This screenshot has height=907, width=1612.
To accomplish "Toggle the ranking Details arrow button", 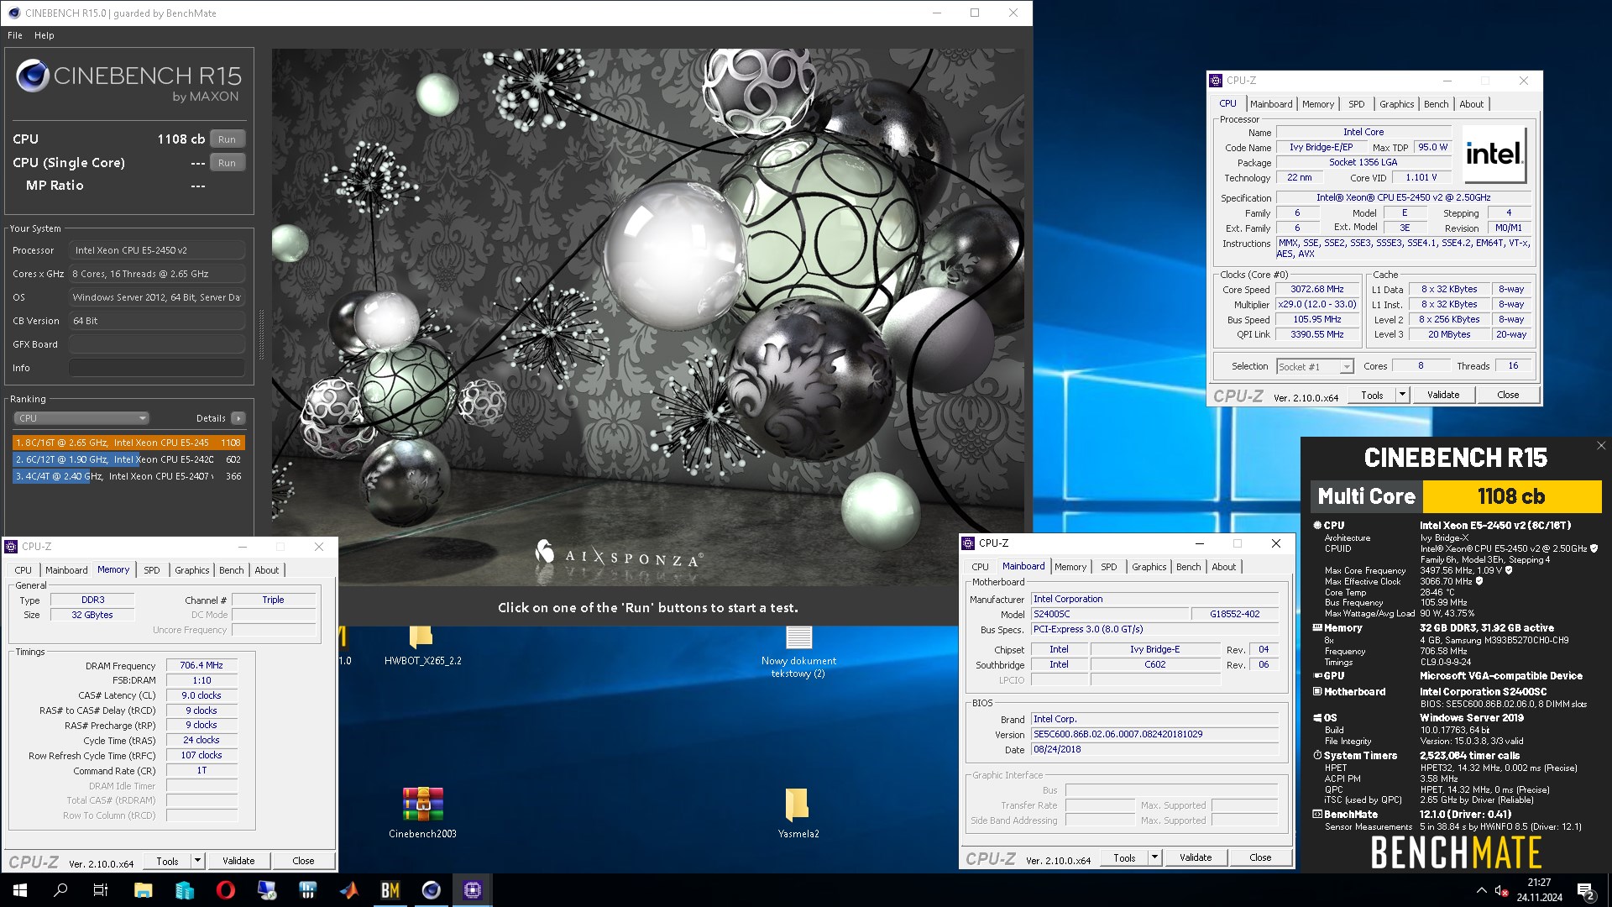I will (x=238, y=418).
